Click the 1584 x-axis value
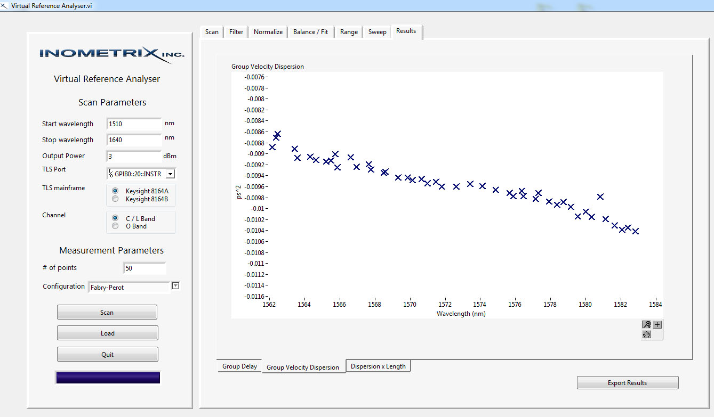This screenshot has height=417, width=714. [x=655, y=305]
